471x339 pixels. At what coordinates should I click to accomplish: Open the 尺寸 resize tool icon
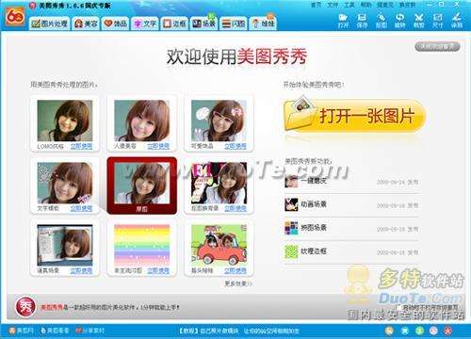[x=438, y=21]
